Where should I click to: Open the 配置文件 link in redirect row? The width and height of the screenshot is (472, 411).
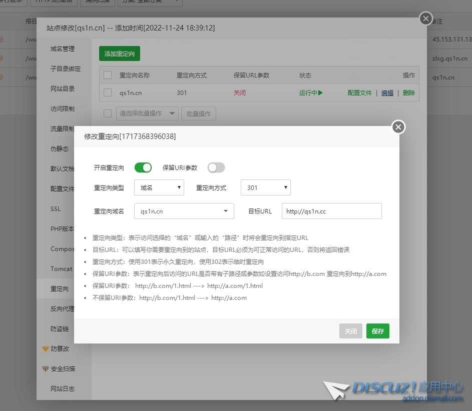[x=360, y=92]
